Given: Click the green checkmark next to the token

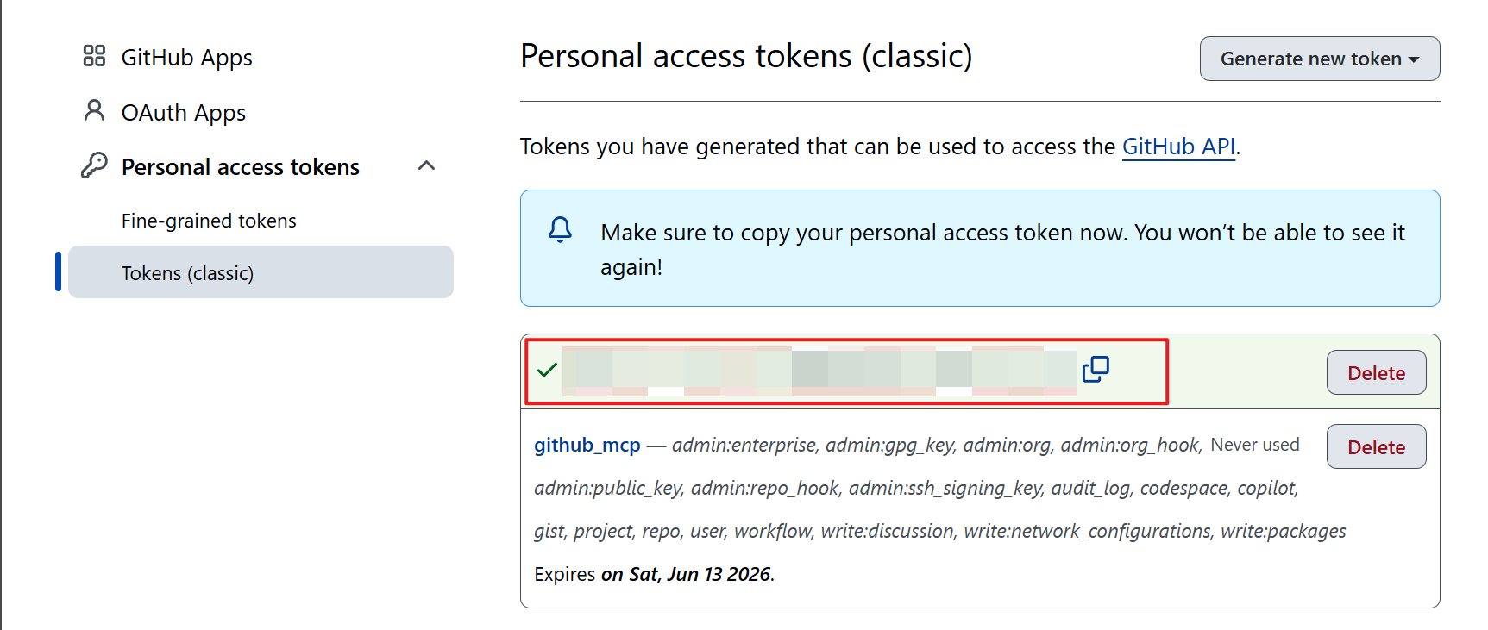Looking at the screenshot, I should click(547, 371).
